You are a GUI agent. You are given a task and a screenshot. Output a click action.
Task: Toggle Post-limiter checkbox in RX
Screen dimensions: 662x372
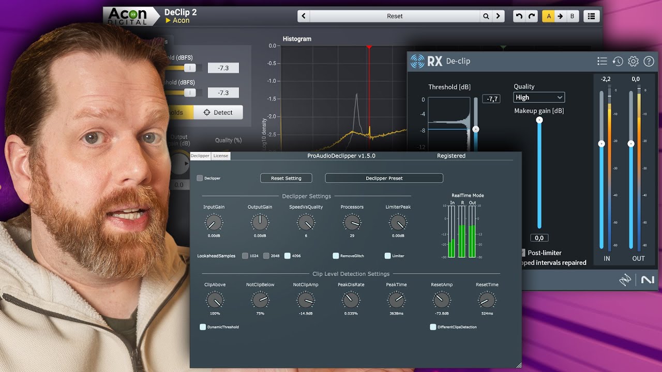click(x=523, y=253)
